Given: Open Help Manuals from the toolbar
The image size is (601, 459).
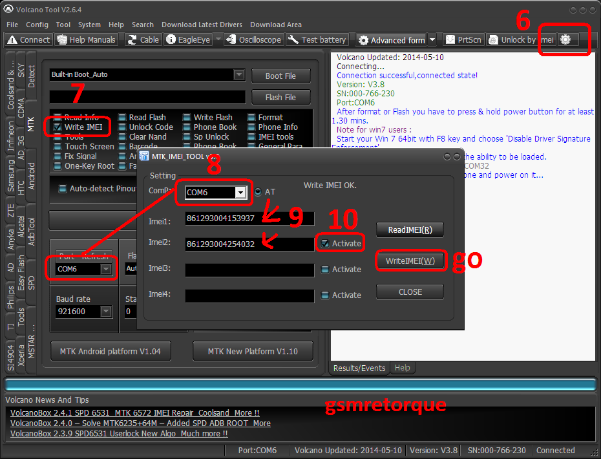Looking at the screenshot, I should [x=86, y=39].
